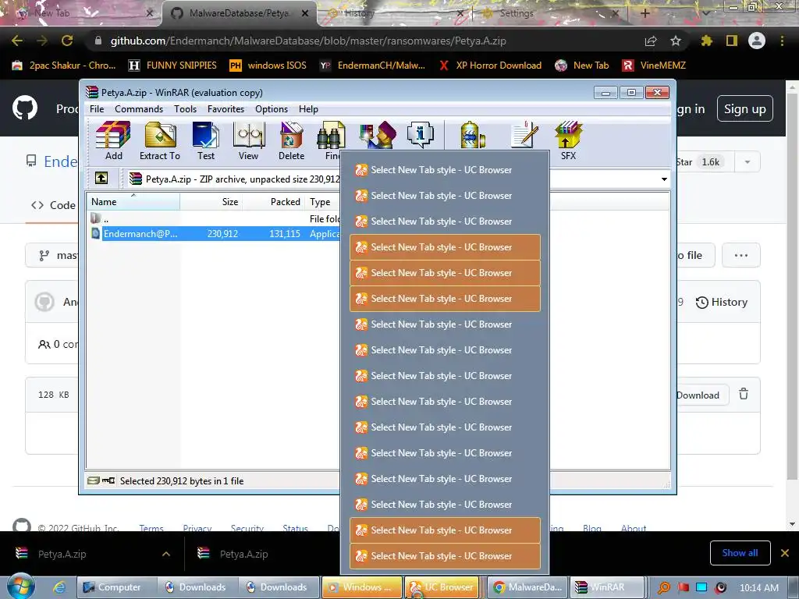Click the Sign up button on GitHub
The width and height of the screenshot is (799, 599).
point(744,108)
